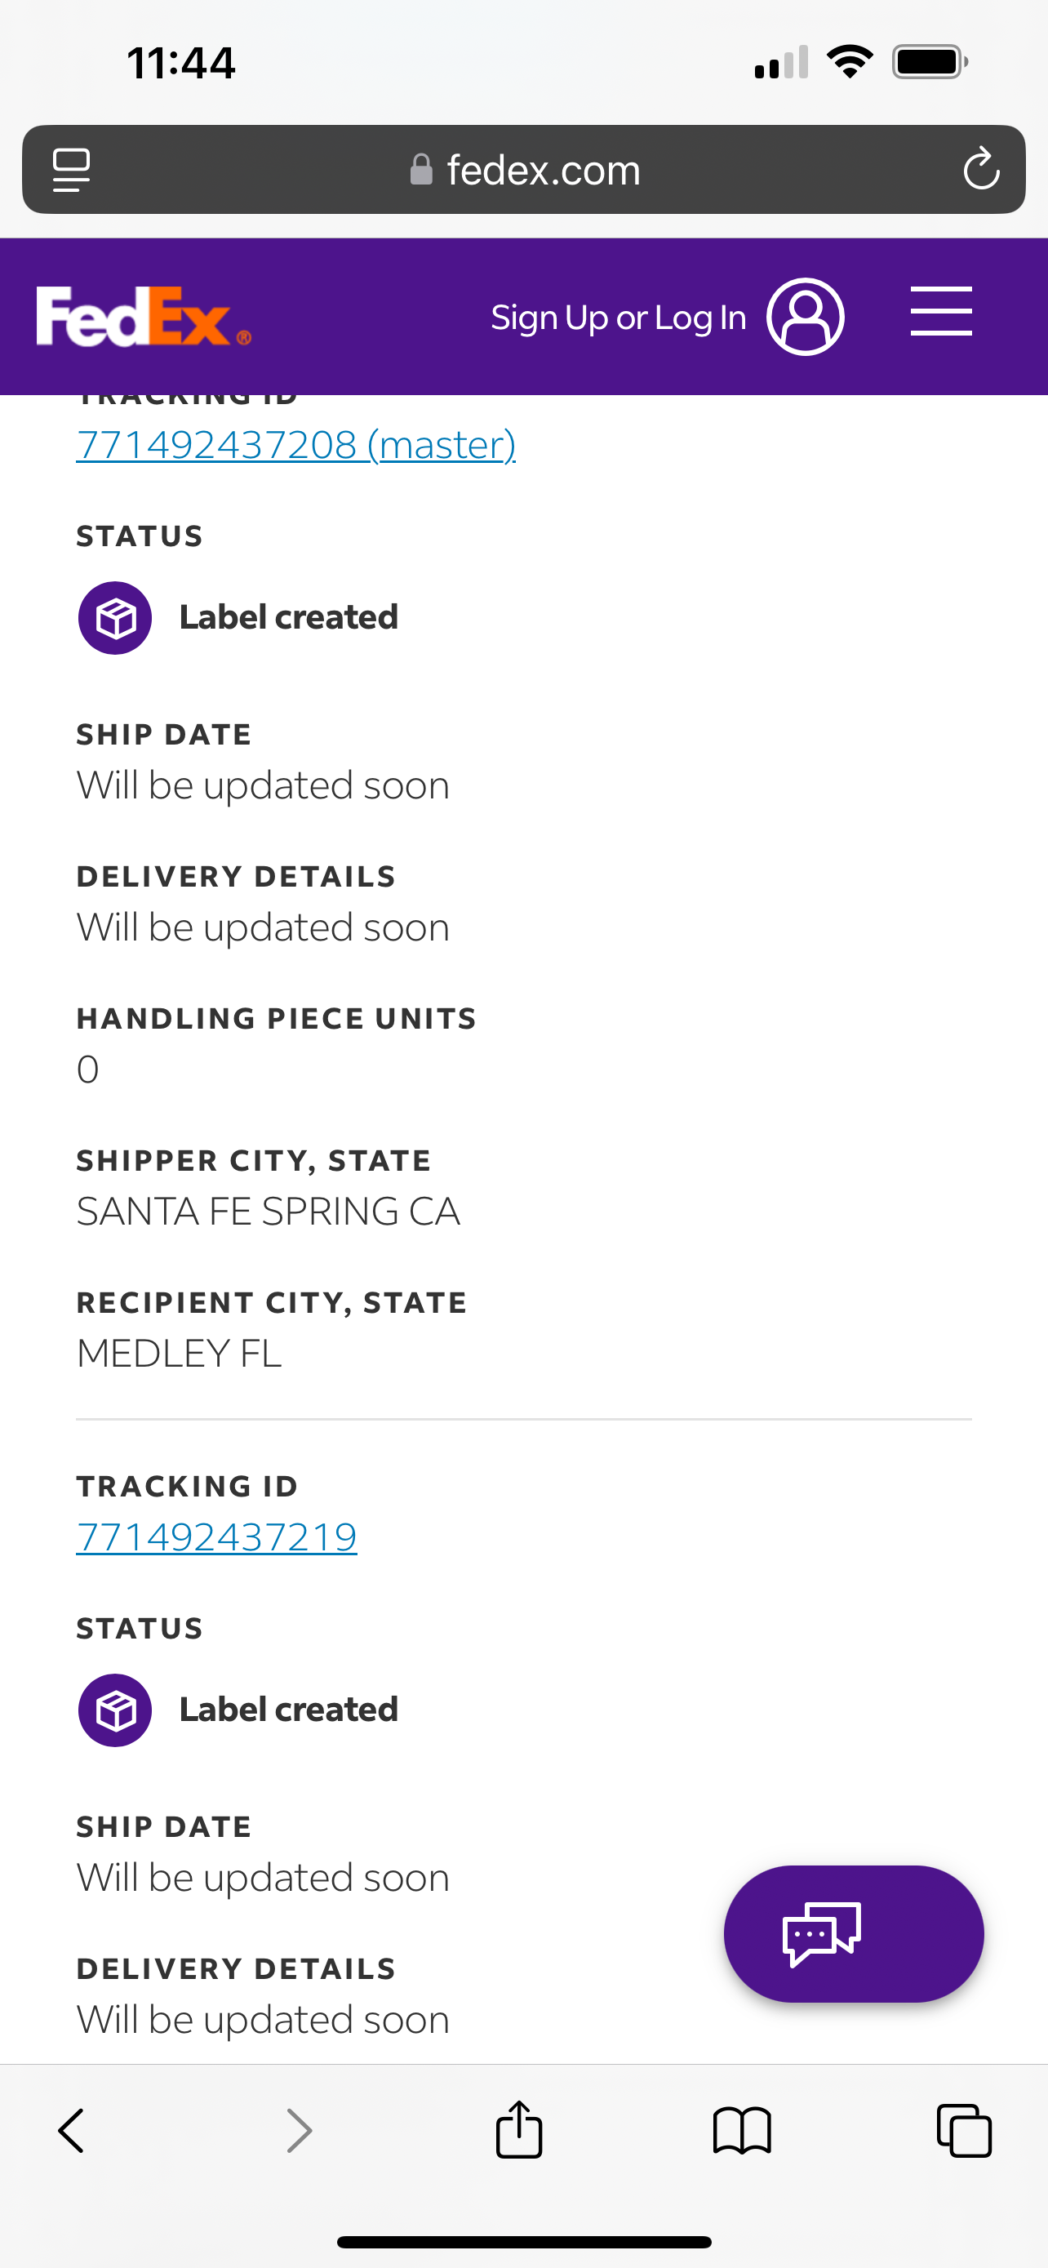Open tracking ID 771492437219
This screenshot has height=2268, width=1048.
tap(216, 1537)
